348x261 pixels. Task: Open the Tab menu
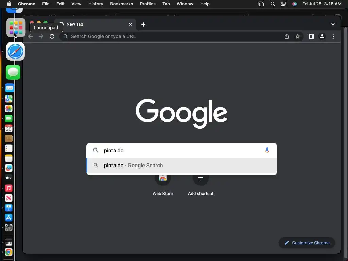[166, 4]
